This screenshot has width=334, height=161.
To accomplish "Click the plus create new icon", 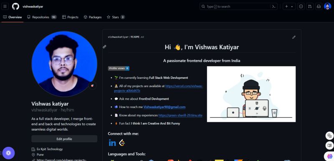I will (x=286, y=7).
